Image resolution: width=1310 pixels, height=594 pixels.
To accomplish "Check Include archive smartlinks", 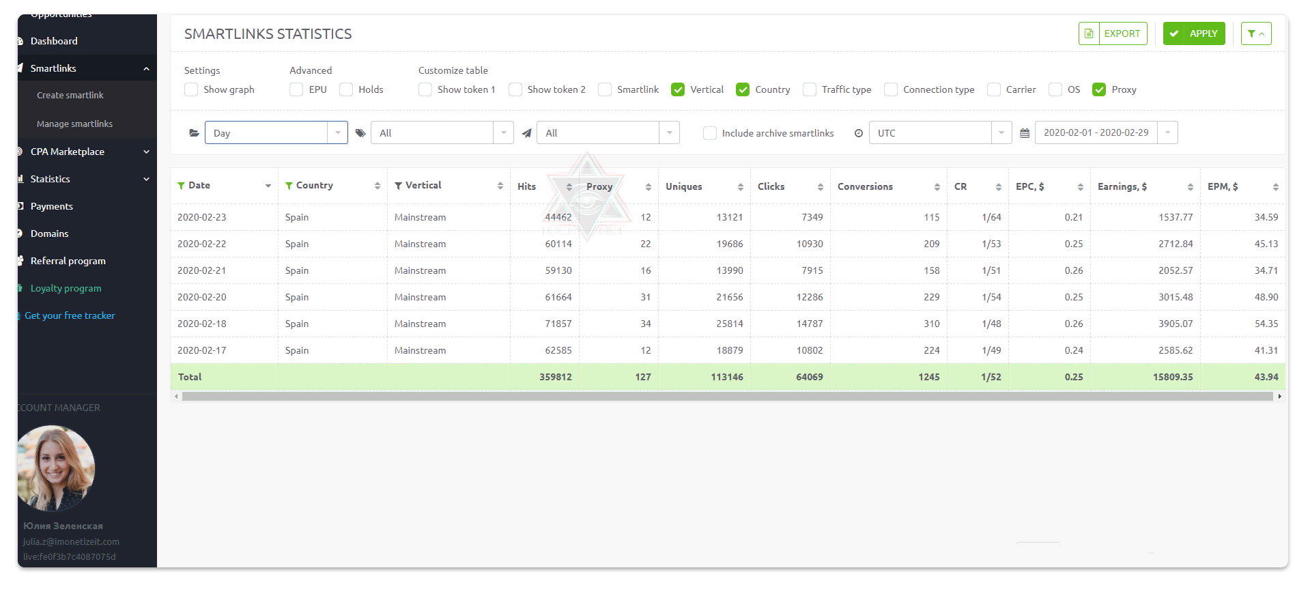I will 710,133.
